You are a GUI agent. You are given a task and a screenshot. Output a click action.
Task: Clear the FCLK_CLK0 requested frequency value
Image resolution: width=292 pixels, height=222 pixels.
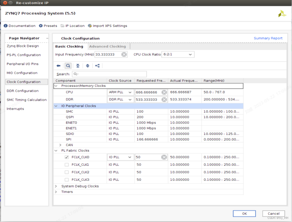164,157
